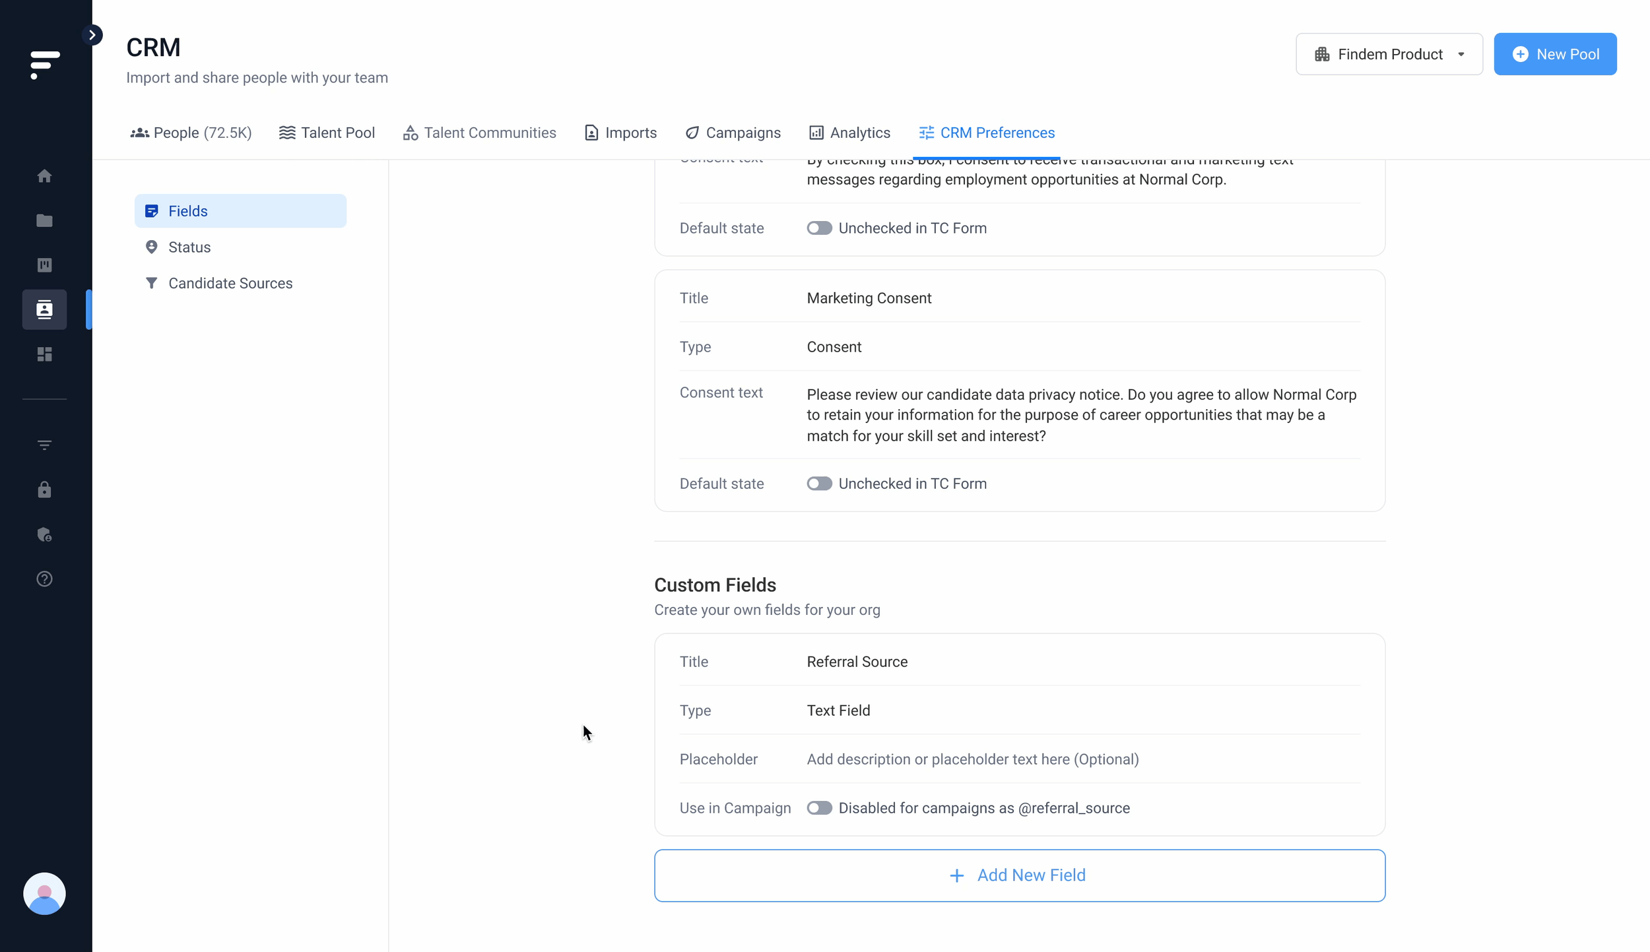1650x952 pixels.
Task: Open the shield admin sidebar icon
Action: point(44,534)
